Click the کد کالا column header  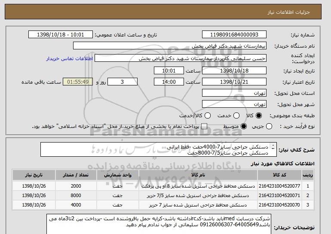click(x=279, y=175)
